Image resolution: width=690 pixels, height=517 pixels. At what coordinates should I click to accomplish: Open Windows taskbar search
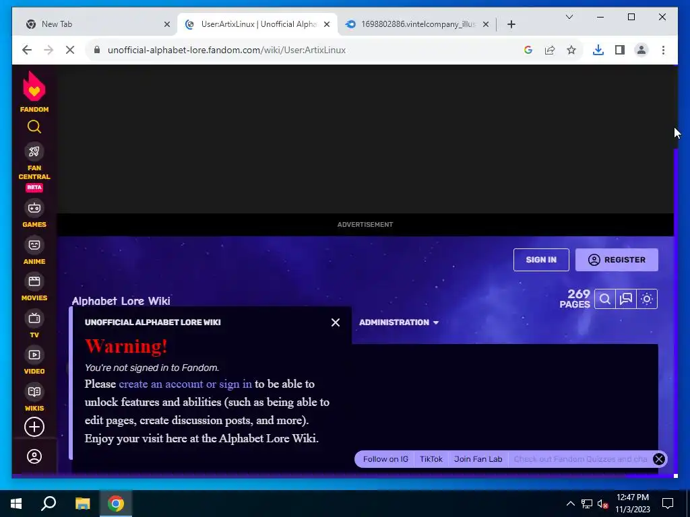click(49, 504)
